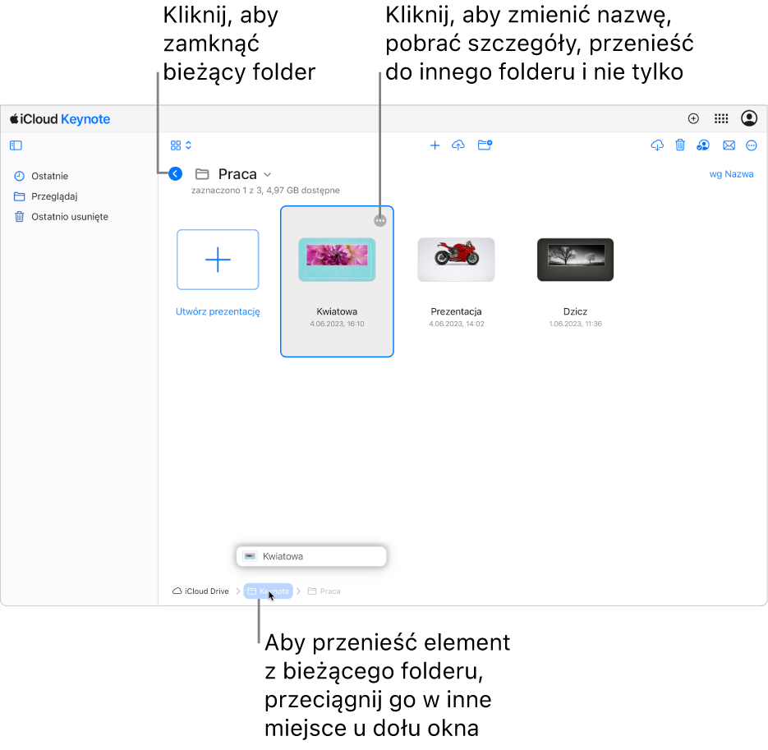
Task: Open the iCloud app launcher grid
Action: point(721,118)
